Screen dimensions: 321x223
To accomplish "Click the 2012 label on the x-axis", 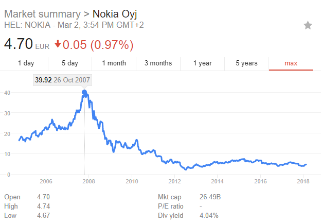I will point(175,181).
